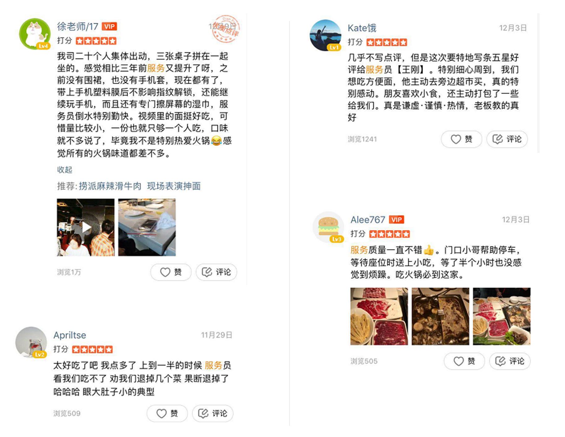Open Alee767's burger avatar
This screenshot has width=565, height=437.
coord(328,227)
